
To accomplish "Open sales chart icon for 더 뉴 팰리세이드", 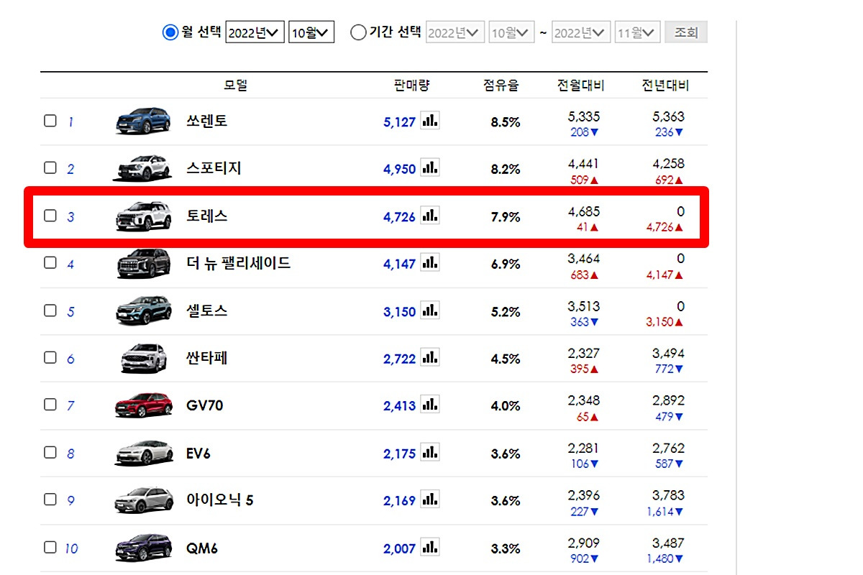I will [x=429, y=262].
